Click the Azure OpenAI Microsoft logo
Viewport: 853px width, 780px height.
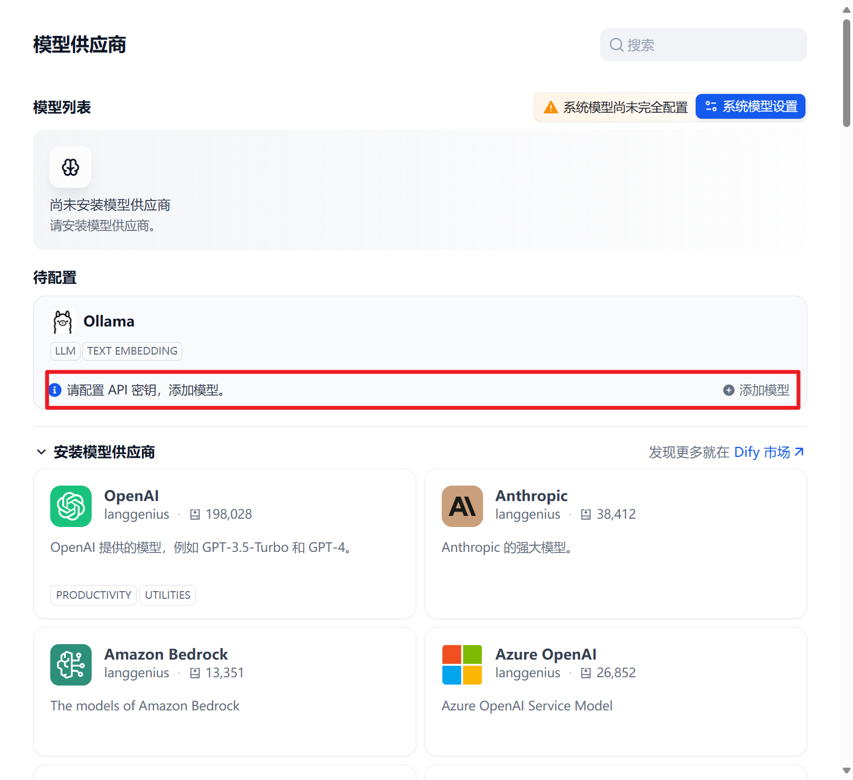pos(462,665)
